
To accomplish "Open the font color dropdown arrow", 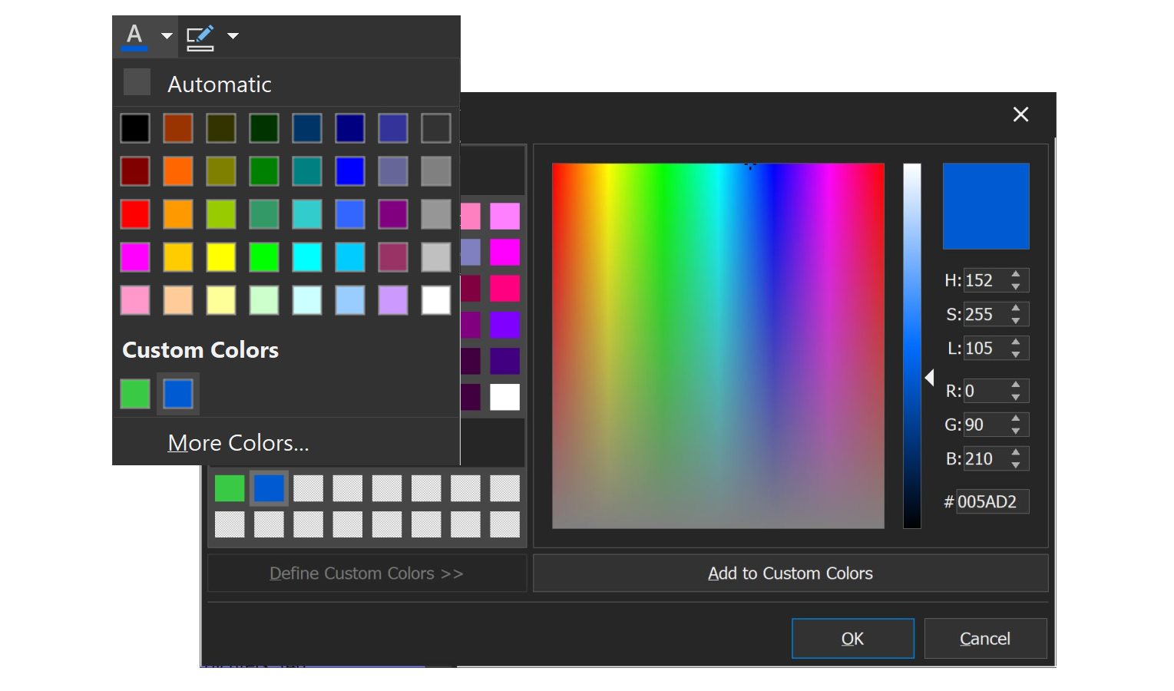I will tap(167, 36).
